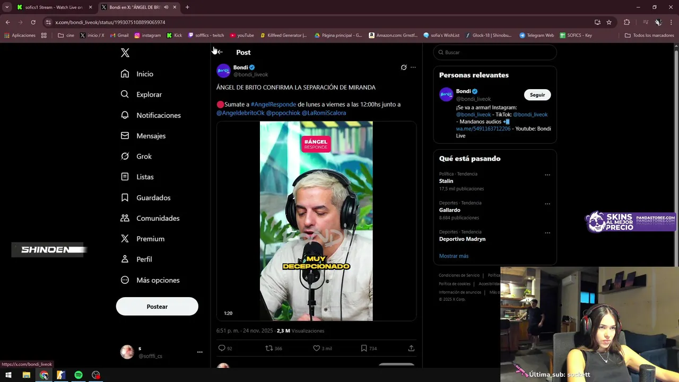Open the wa.me/5491163712206 link

[x=483, y=128]
